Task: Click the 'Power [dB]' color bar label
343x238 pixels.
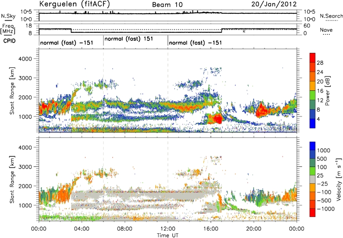Action: [327, 91]
